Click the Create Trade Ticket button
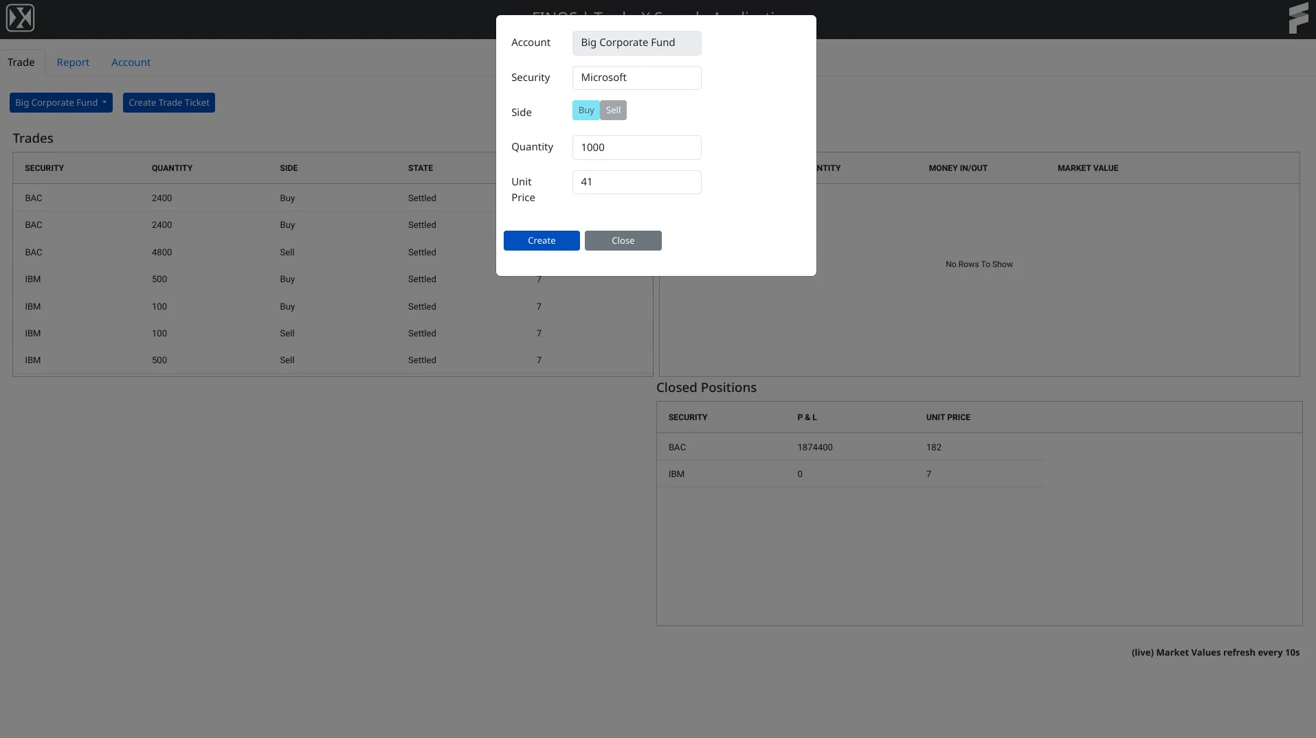The height and width of the screenshot is (738, 1316). [x=168, y=102]
